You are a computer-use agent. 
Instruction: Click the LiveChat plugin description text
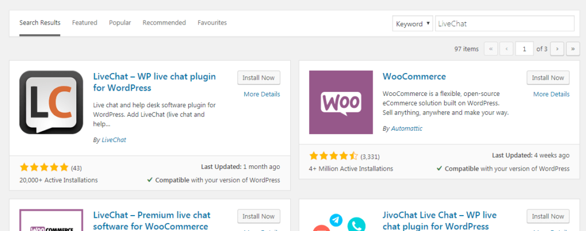[x=155, y=115]
